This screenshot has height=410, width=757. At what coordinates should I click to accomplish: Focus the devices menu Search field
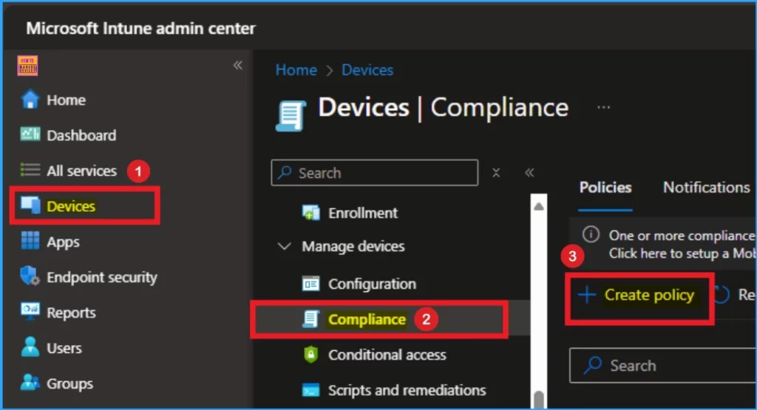(x=375, y=173)
